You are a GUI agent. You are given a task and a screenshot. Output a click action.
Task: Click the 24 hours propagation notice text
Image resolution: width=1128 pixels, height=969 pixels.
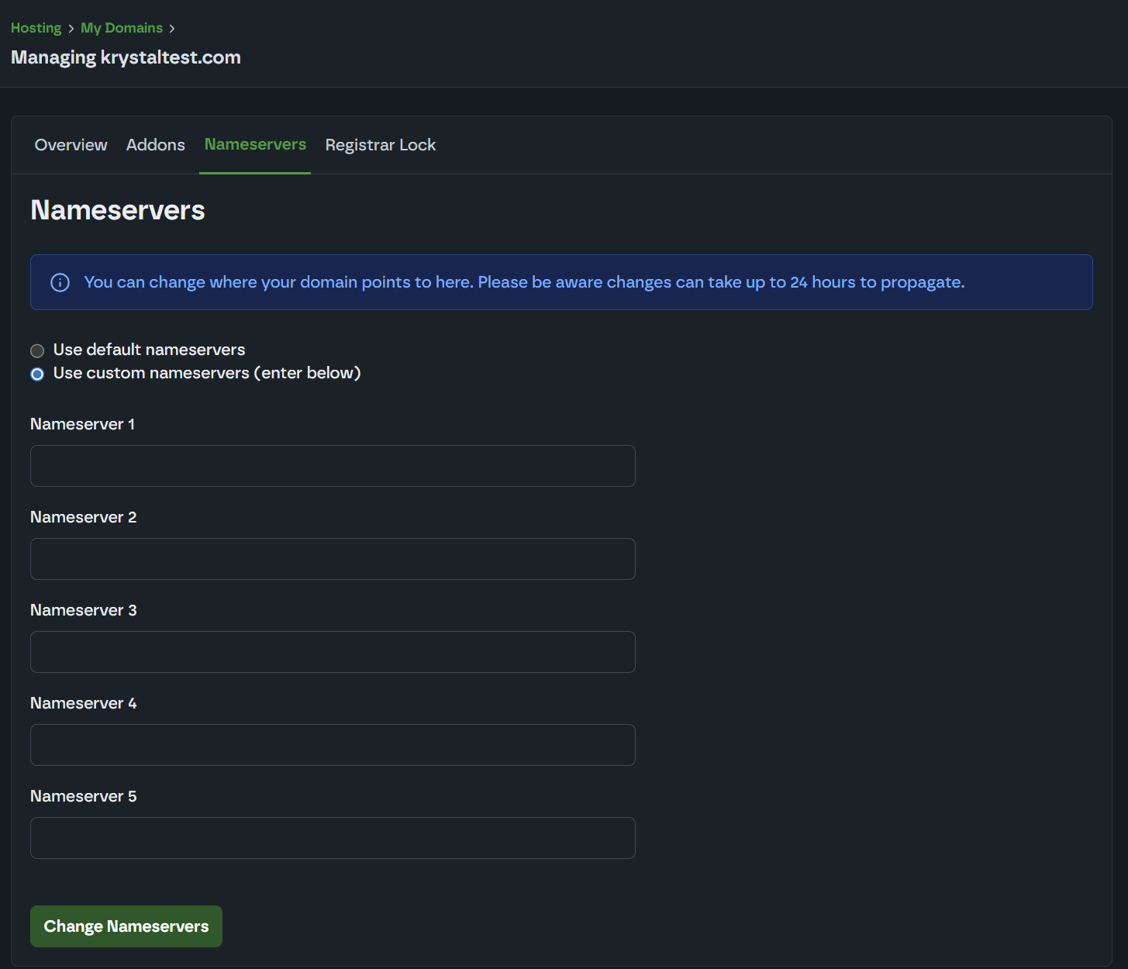[x=524, y=282]
